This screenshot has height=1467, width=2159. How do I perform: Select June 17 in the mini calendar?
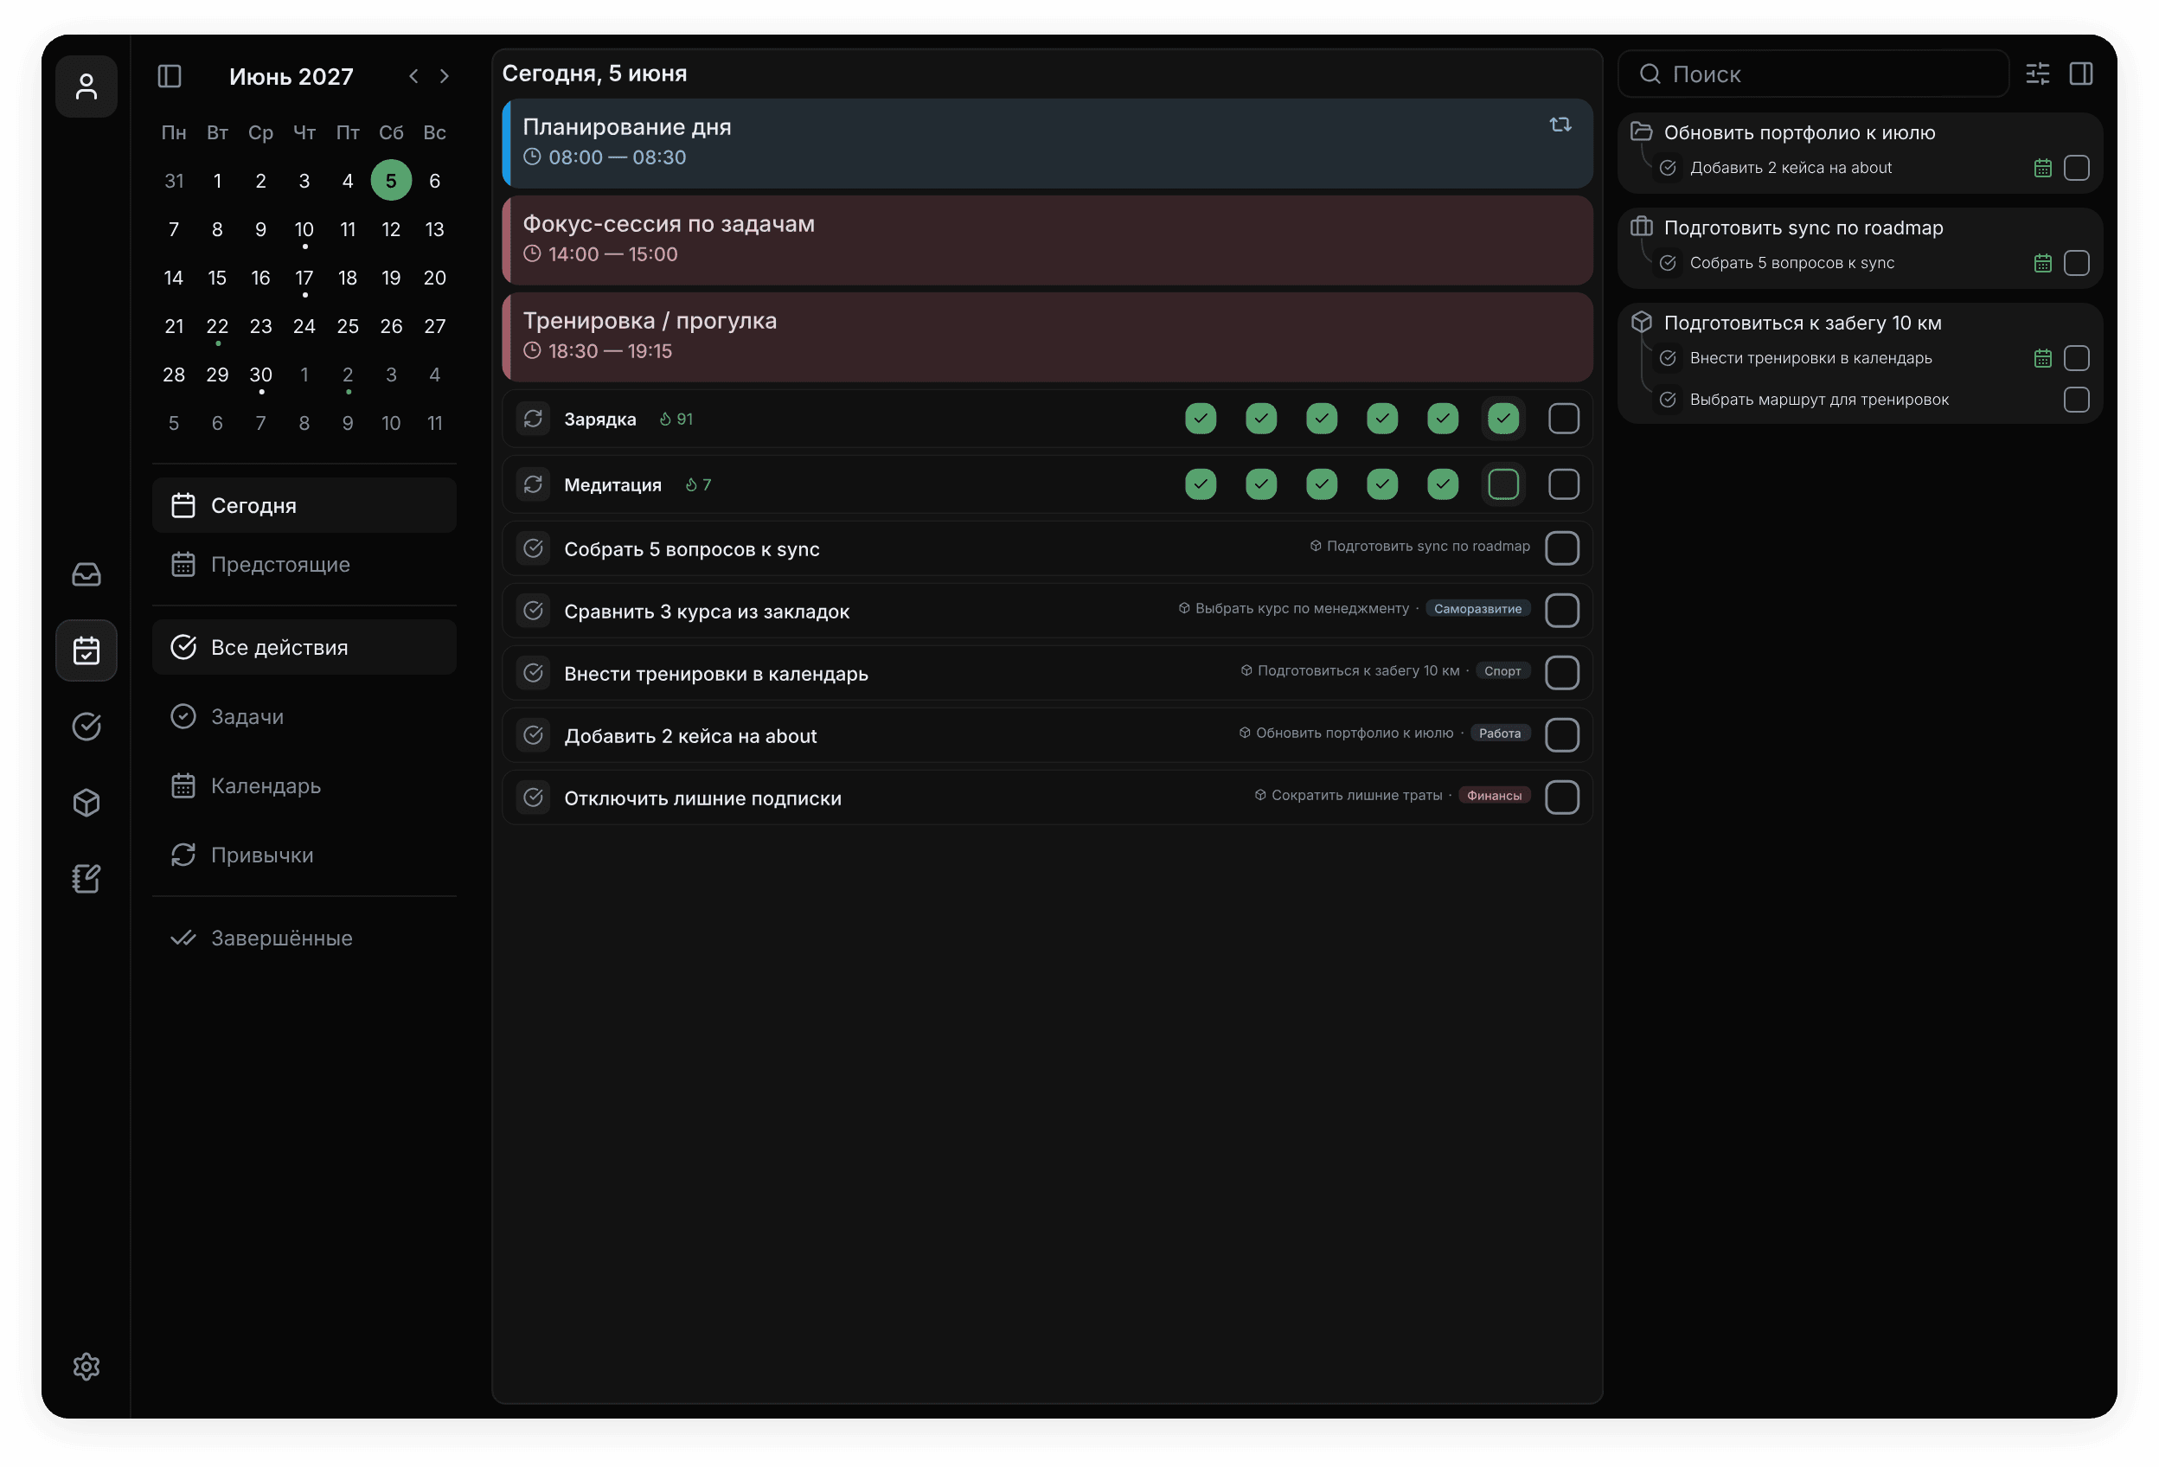pos(304,278)
